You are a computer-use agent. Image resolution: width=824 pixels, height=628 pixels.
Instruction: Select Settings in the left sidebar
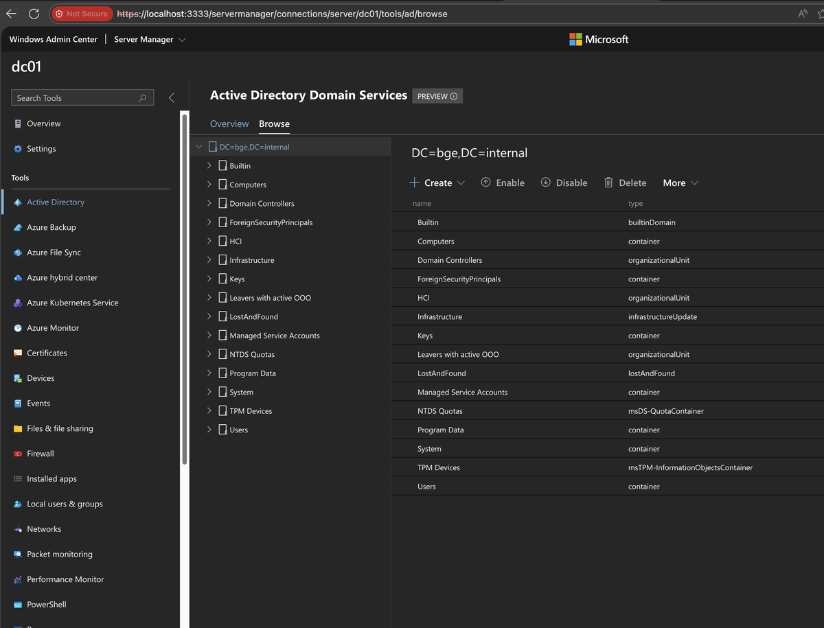click(x=41, y=149)
